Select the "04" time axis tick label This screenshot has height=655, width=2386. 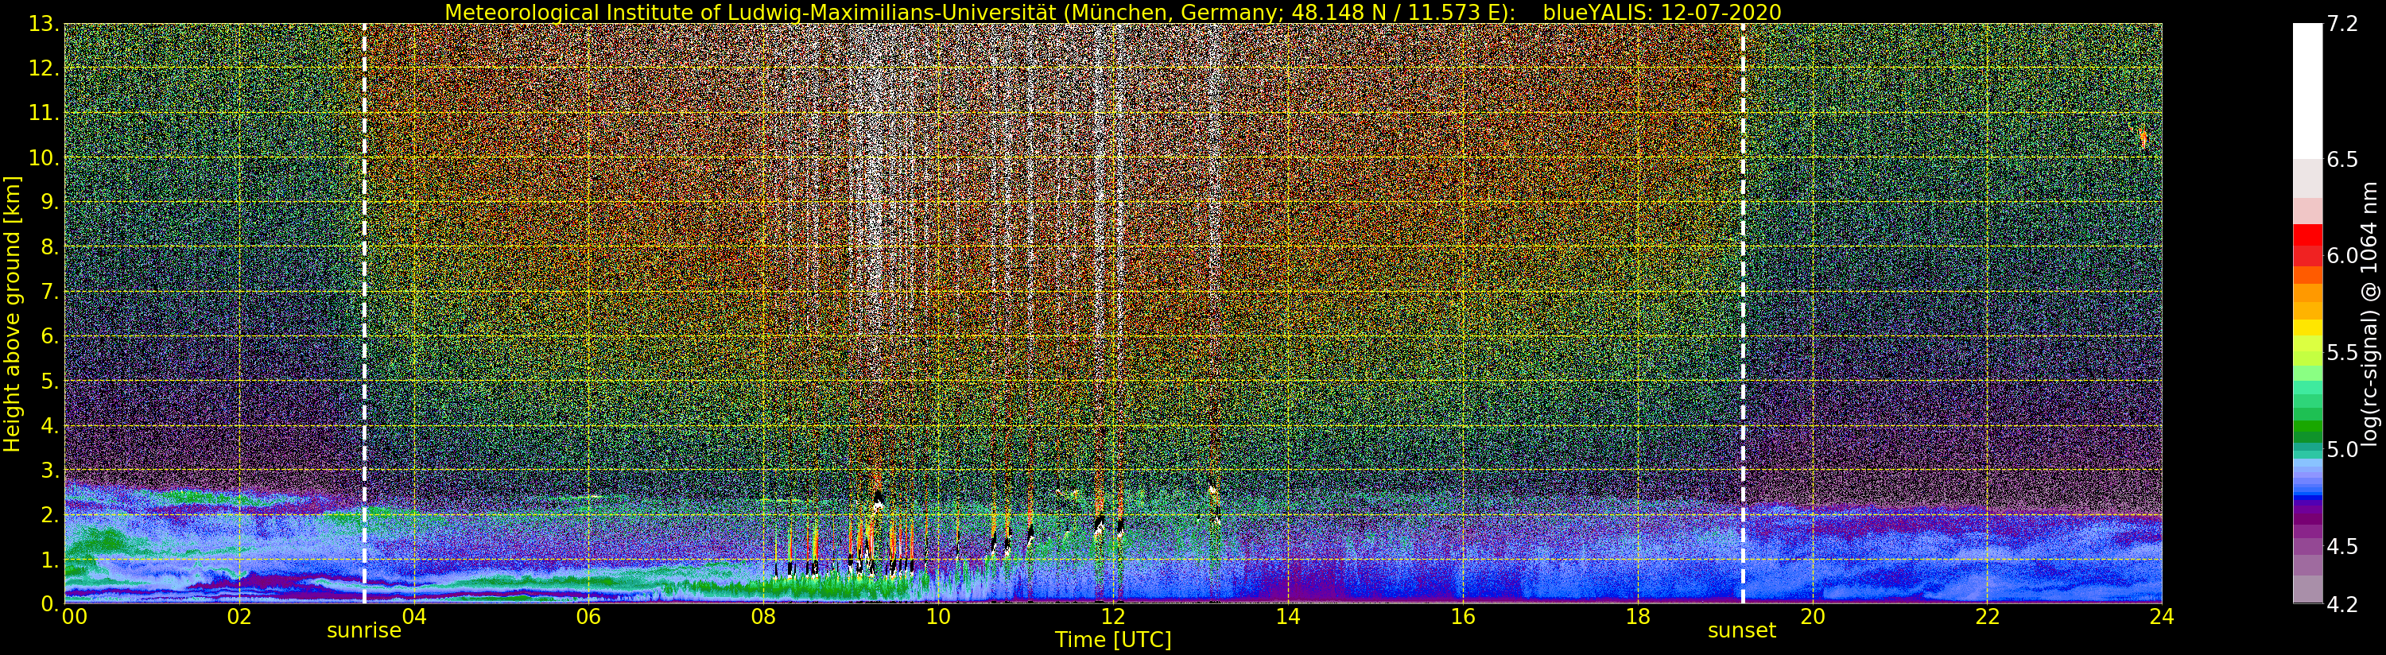[x=414, y=617]
